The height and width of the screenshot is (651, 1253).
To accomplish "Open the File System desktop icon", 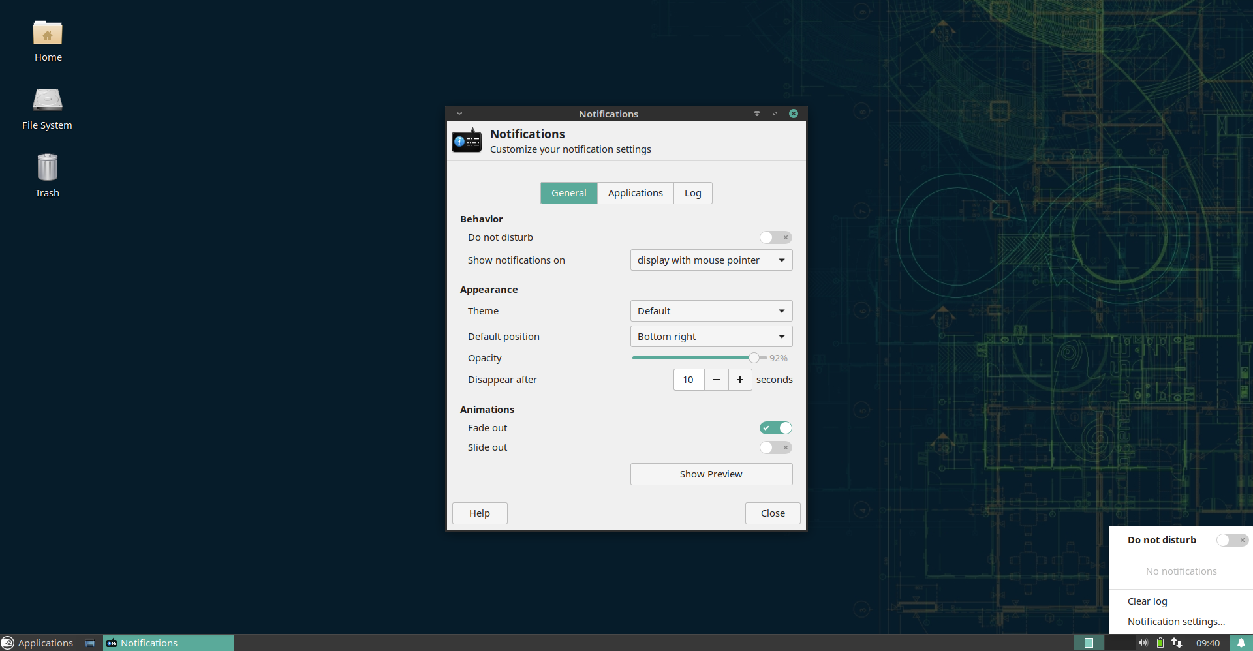I will coord(47,108).
